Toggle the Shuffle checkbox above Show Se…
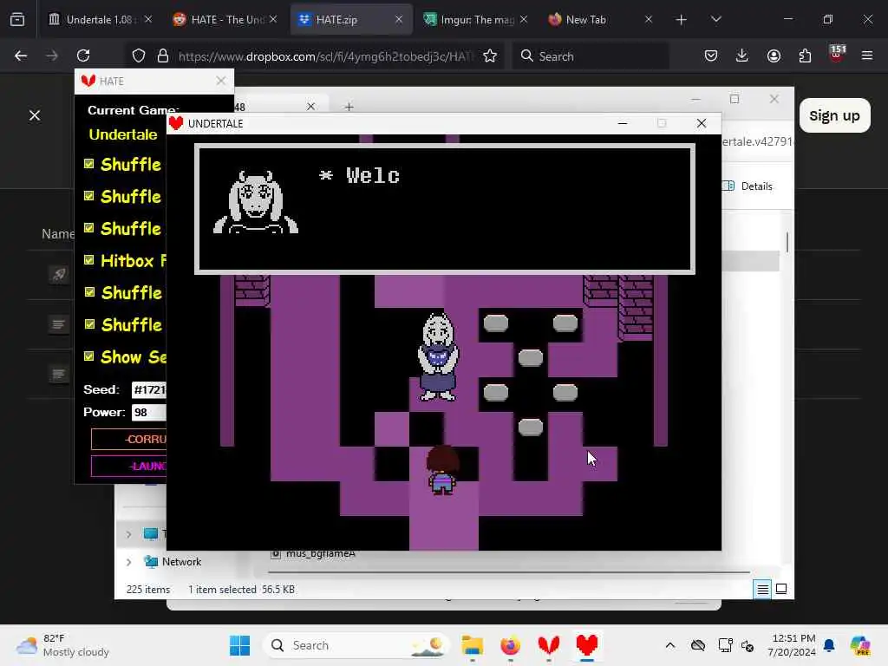The image size is (888, 666). coord(89,324)
